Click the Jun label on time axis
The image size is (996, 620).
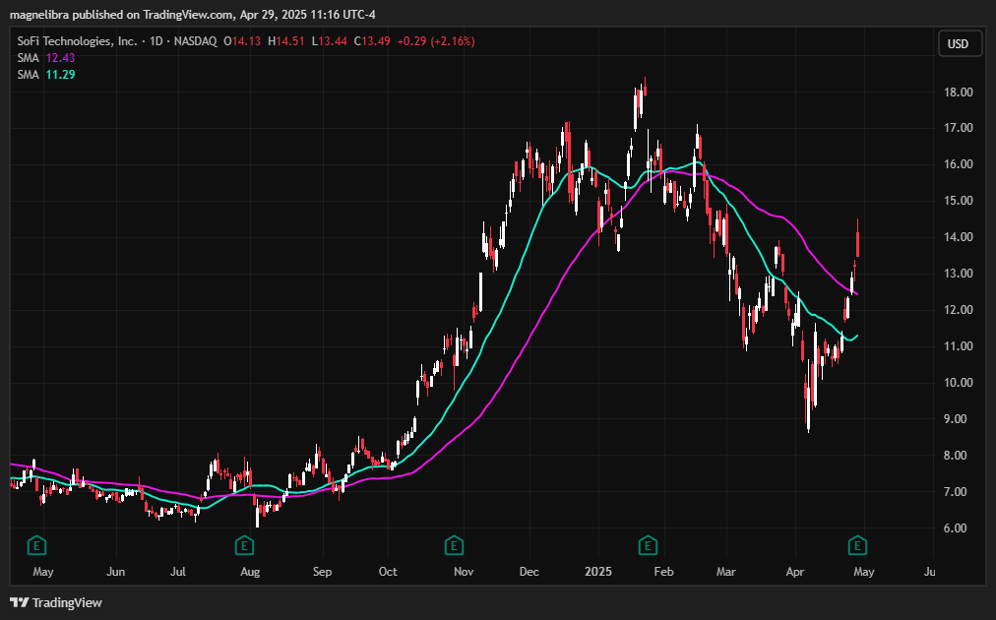(x=115, y=572)
